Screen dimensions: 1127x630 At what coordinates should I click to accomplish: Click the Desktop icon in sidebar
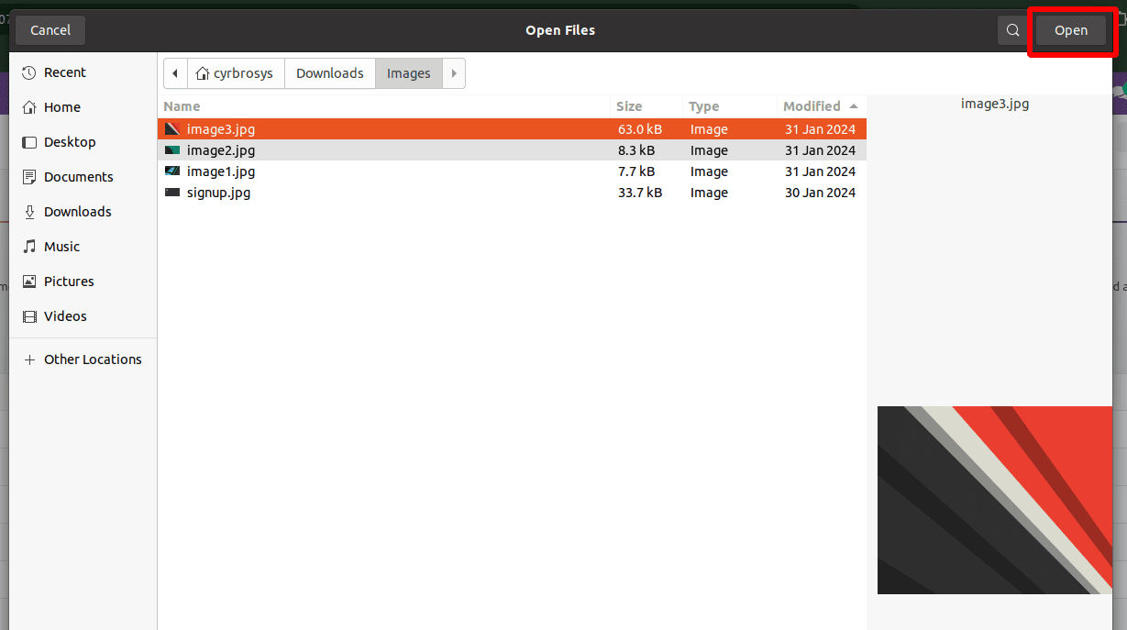[x=29, y=142]
